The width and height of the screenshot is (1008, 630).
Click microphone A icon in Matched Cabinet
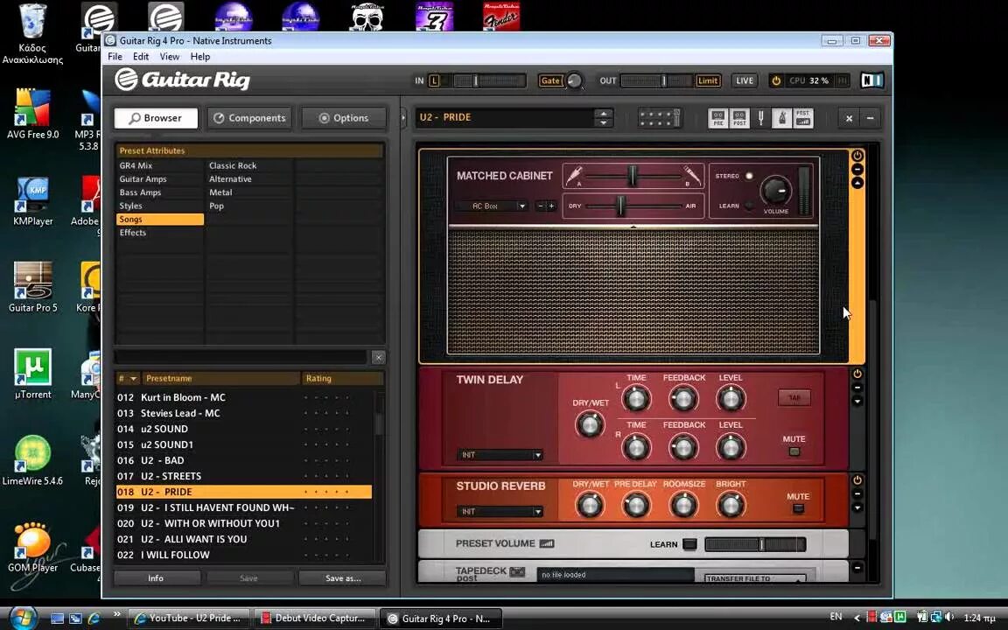[x=574, y=174]
